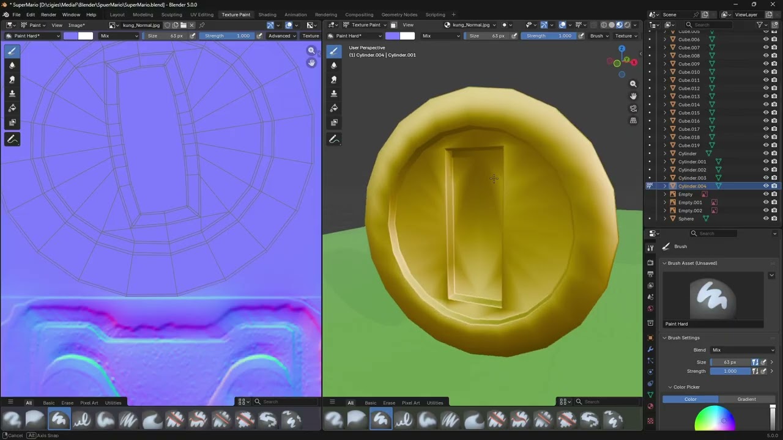
Task: Collapse the Brush Asset panel
Action: click(x=664, y=263)
